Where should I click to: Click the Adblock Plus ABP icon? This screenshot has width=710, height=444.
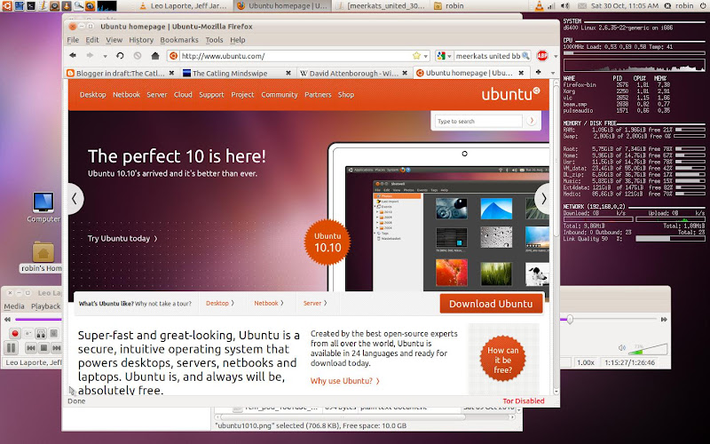pos(542,56)
